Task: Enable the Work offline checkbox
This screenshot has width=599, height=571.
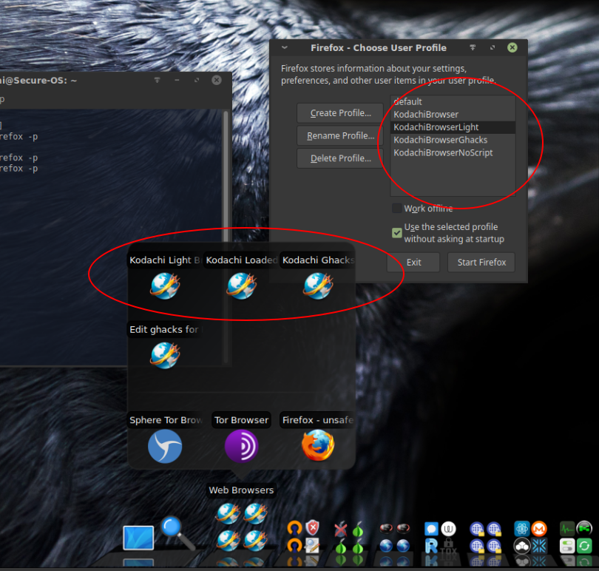Action: (397, 209)
